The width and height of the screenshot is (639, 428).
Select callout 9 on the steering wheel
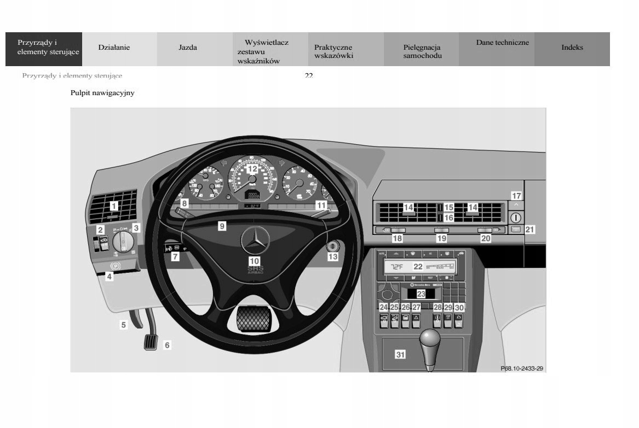pyautogui.click(x=222, y=226)
